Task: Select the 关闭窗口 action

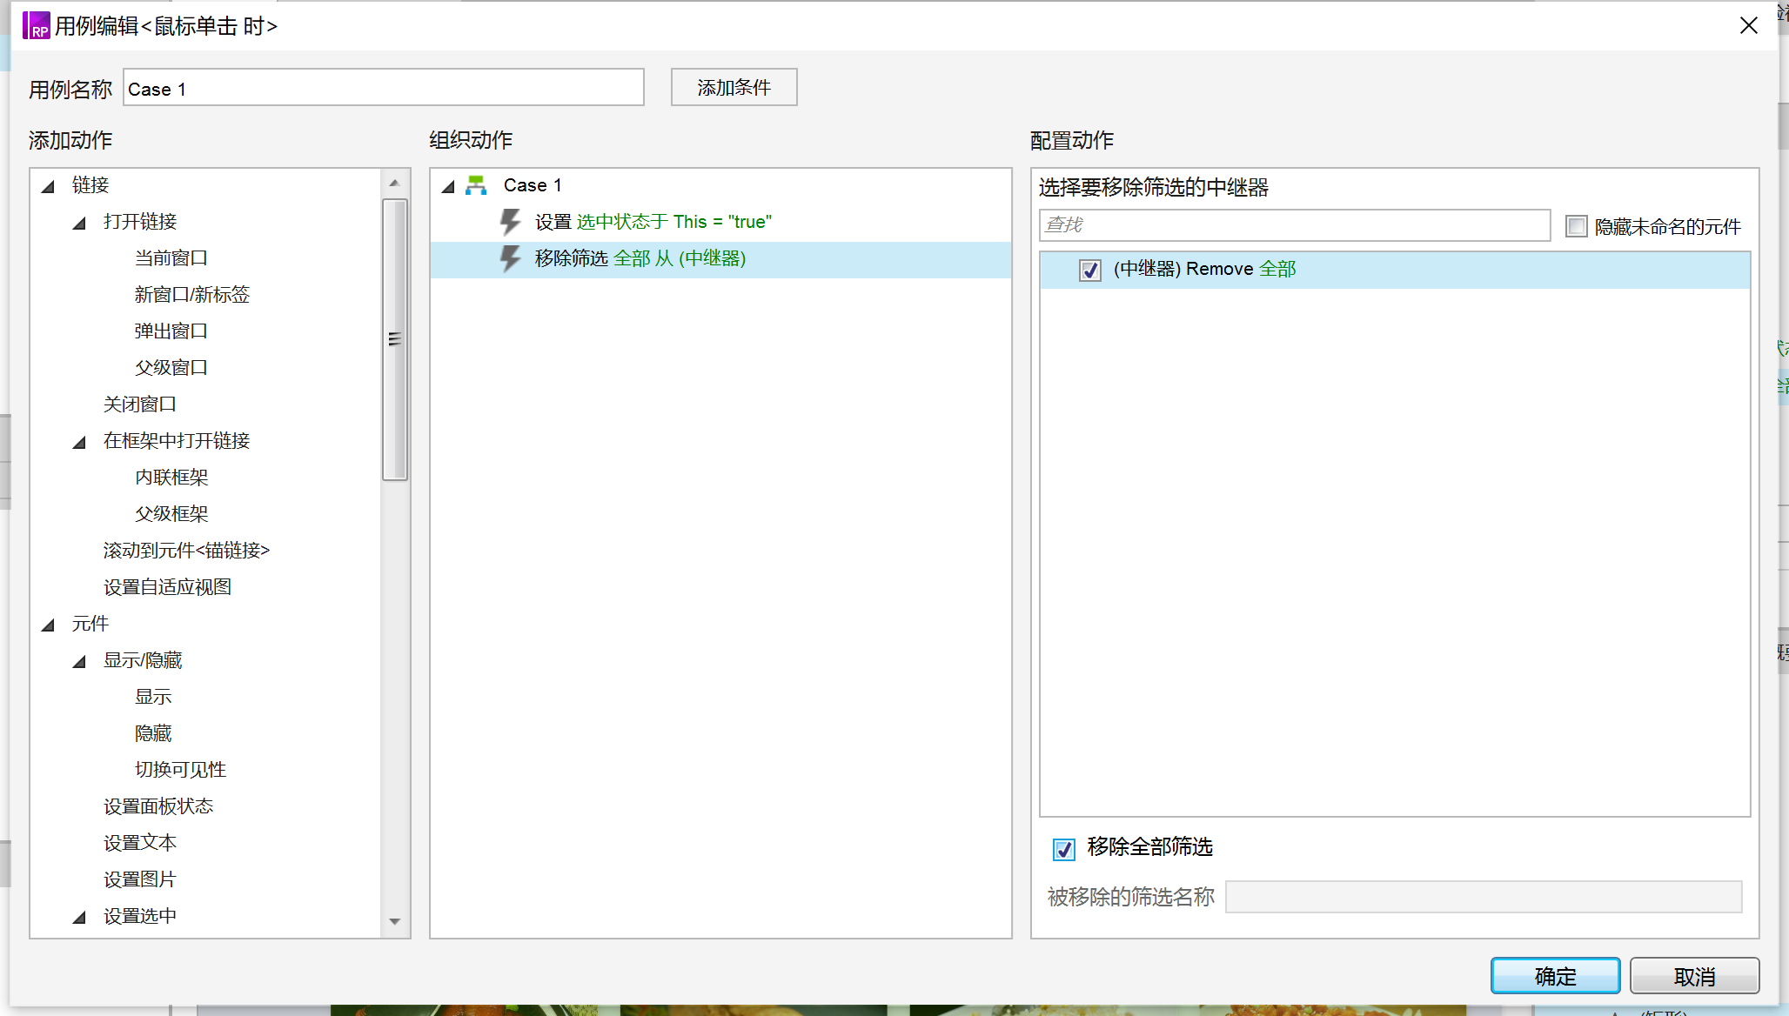Action: [140, 404]
